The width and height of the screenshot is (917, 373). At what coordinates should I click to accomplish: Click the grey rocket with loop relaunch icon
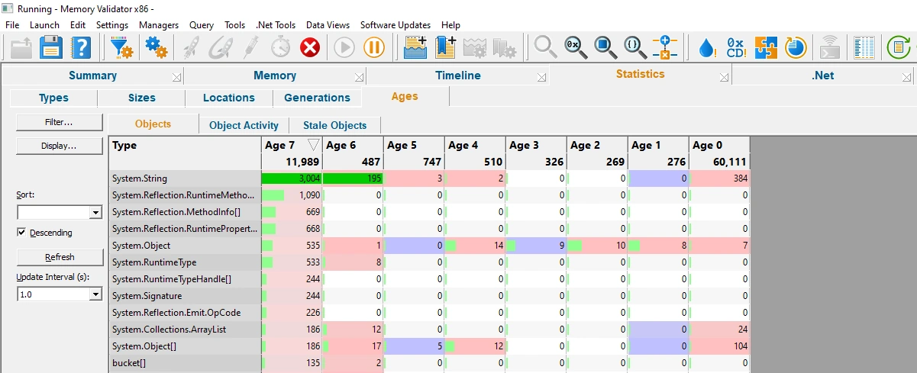(x=221, y=48)
